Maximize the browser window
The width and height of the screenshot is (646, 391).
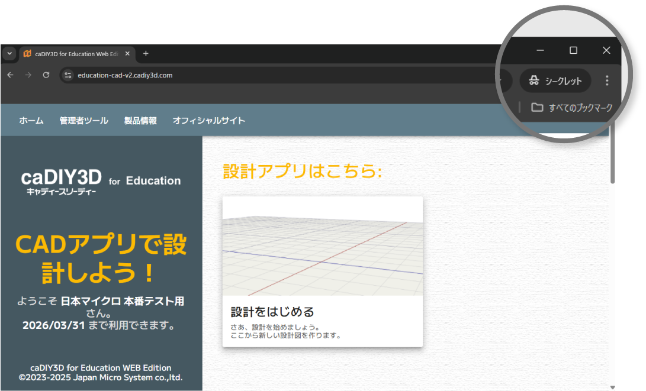pos(573,50)
